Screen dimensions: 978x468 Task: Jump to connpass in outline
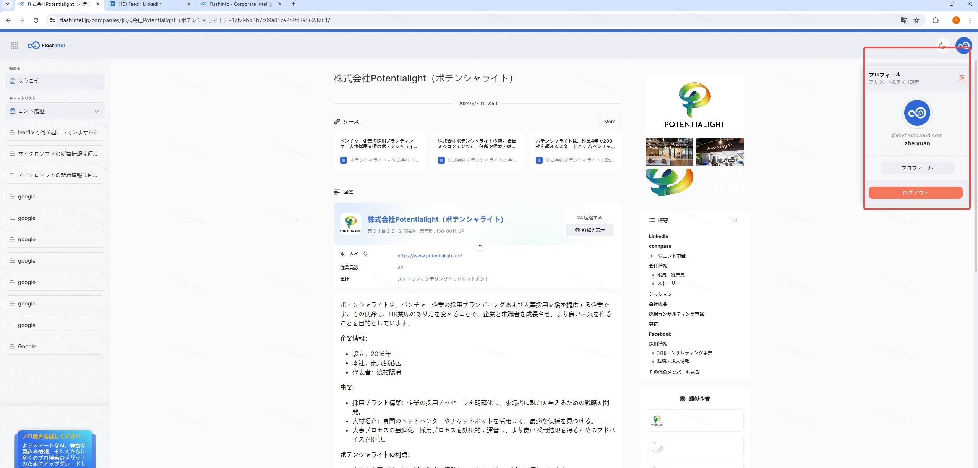(x=660, y=246)
